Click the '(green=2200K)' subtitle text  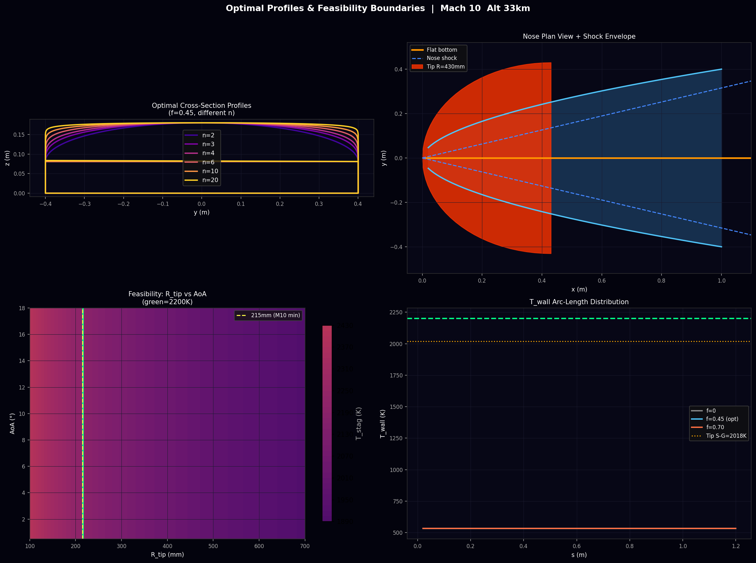167,302
